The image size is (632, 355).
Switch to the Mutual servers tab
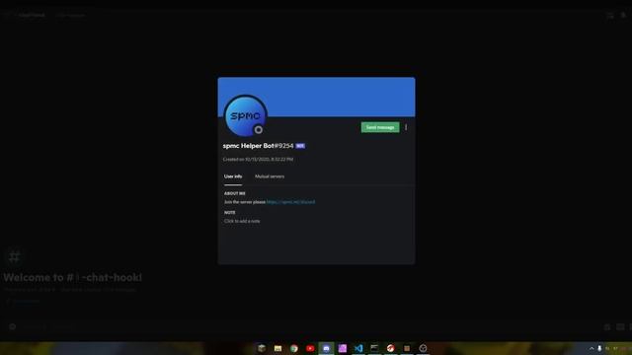pos(270,177)
